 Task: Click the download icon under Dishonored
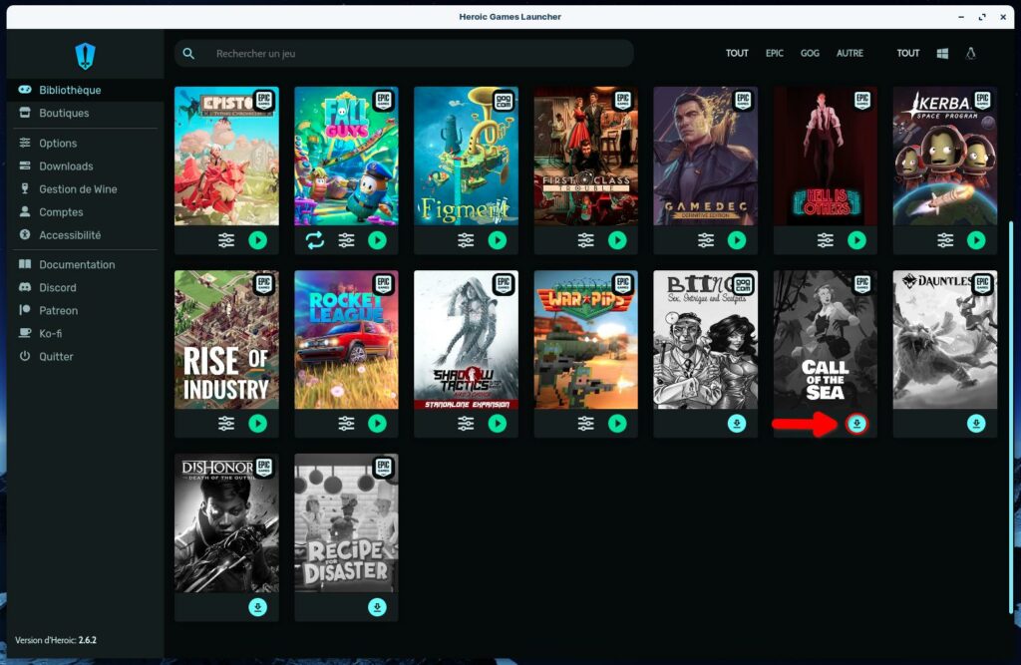(257, 607)
